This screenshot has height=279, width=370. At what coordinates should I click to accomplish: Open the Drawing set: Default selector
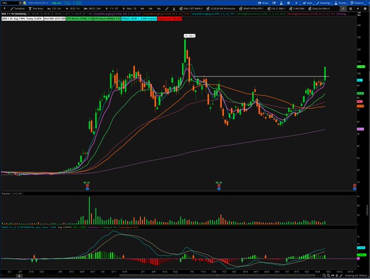(x=356, y=275)
